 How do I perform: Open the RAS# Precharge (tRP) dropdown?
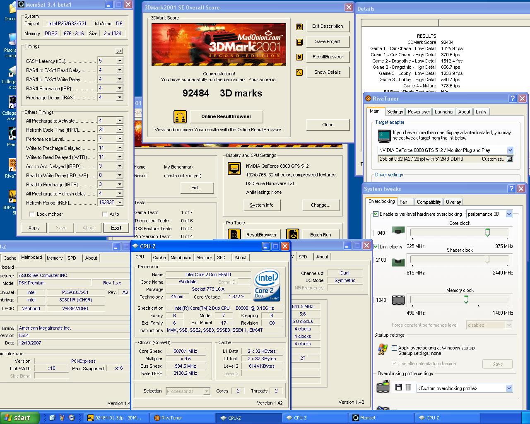point(120,88)
